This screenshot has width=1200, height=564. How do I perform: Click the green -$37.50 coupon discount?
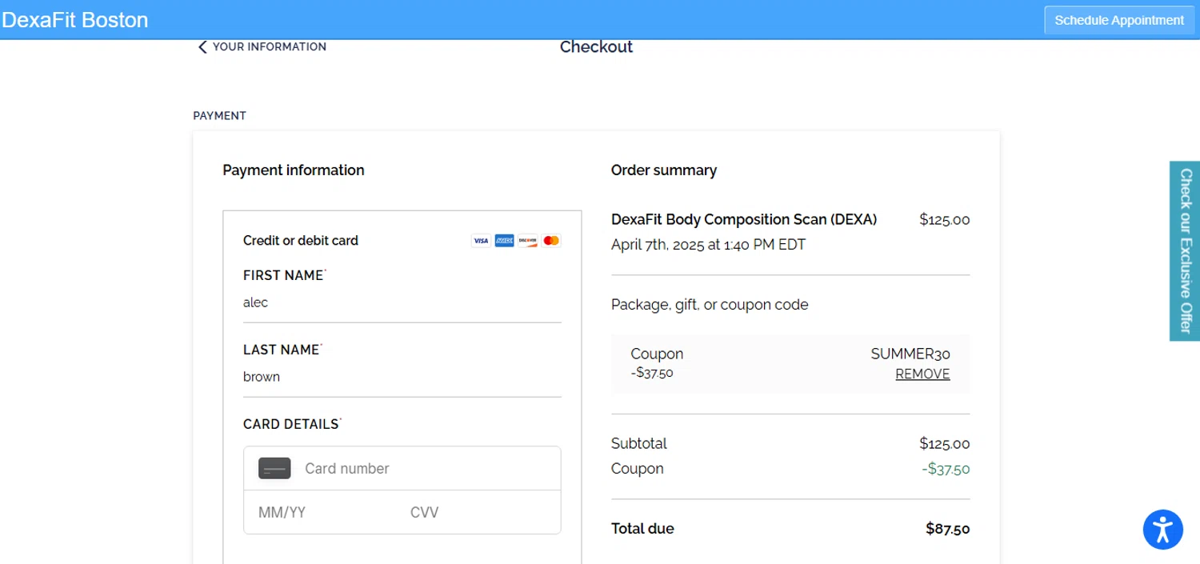(x=946, y=469)
